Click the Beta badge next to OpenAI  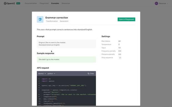point(18,3)
